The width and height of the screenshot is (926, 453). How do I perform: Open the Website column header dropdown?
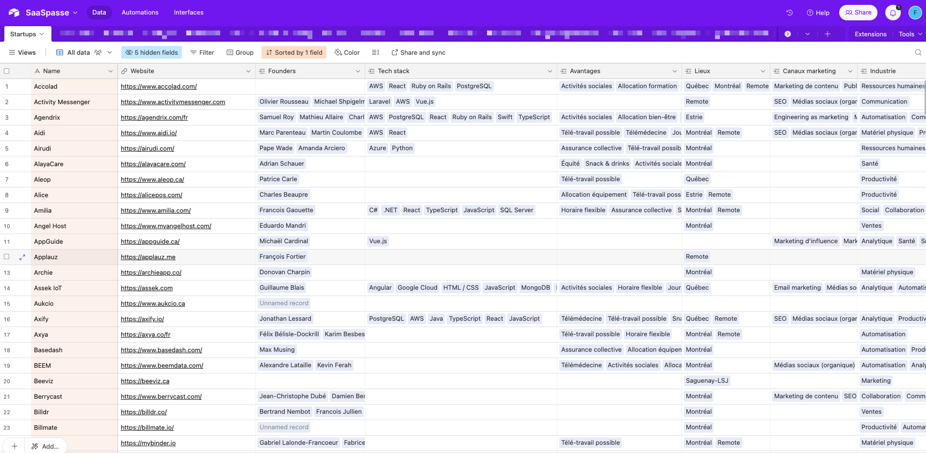pos(248,71)
